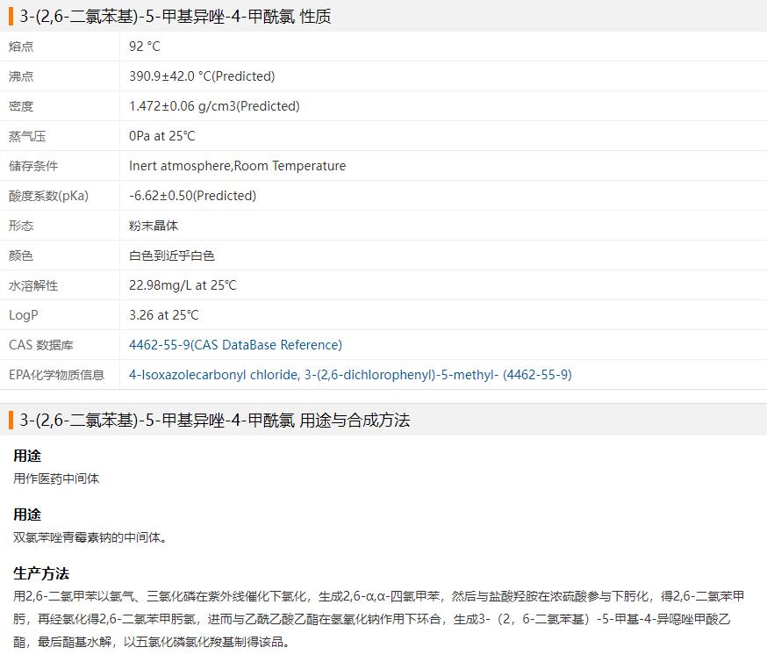The image size is (767, 662).
Task: Click the orange bar beside the 性质 heading
Action: click(x=11, y=17)
